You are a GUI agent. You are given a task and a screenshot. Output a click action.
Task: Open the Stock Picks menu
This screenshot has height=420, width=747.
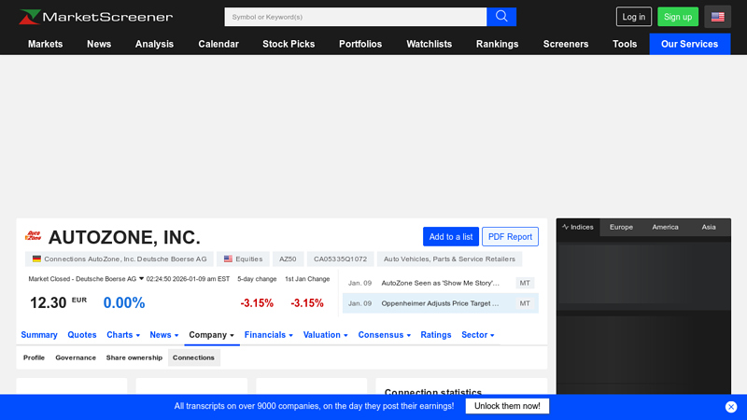(x=289, y=44)
